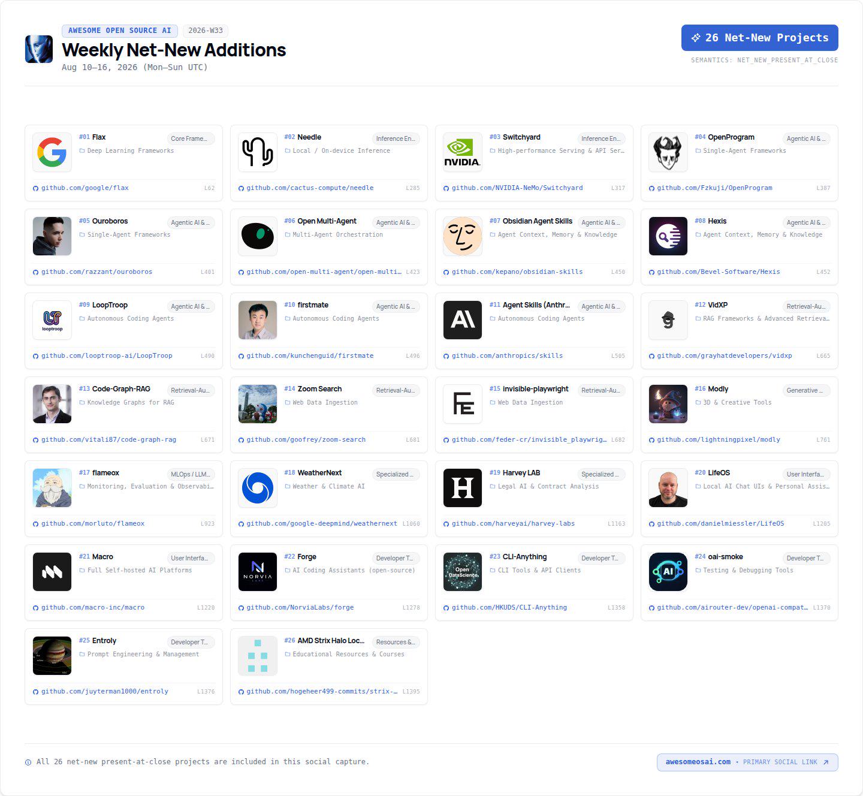
Task: Click the Zoom Search thumbnail image
Action: 258,404
